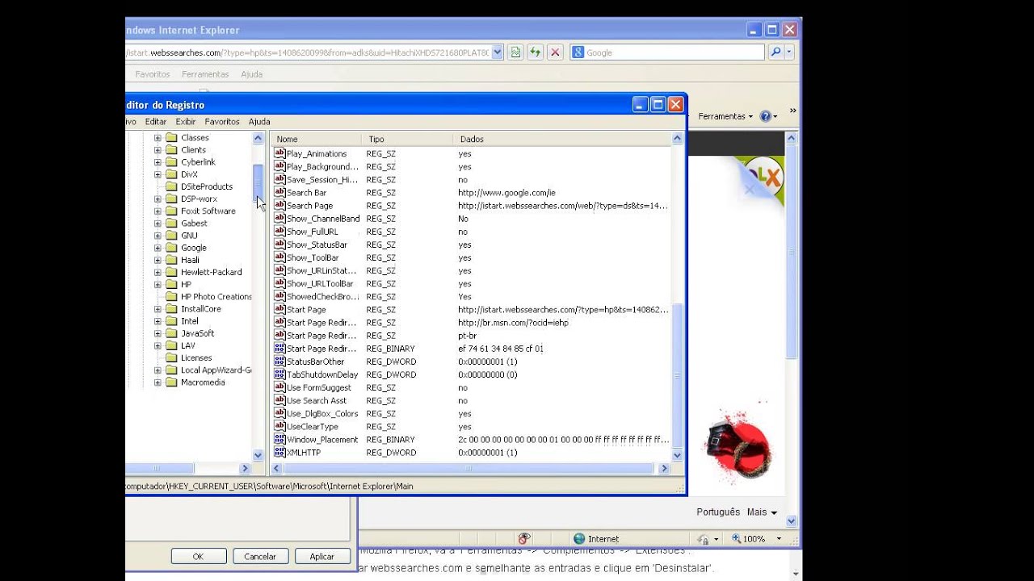This screenshot has width=1034, height=581.
Task: Click the values pane vertical scrollbar thumb
Action: (677, 374)
